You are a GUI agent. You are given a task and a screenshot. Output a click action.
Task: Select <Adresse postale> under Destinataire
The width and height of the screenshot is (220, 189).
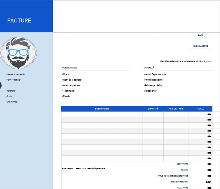[x=71, y=85]
